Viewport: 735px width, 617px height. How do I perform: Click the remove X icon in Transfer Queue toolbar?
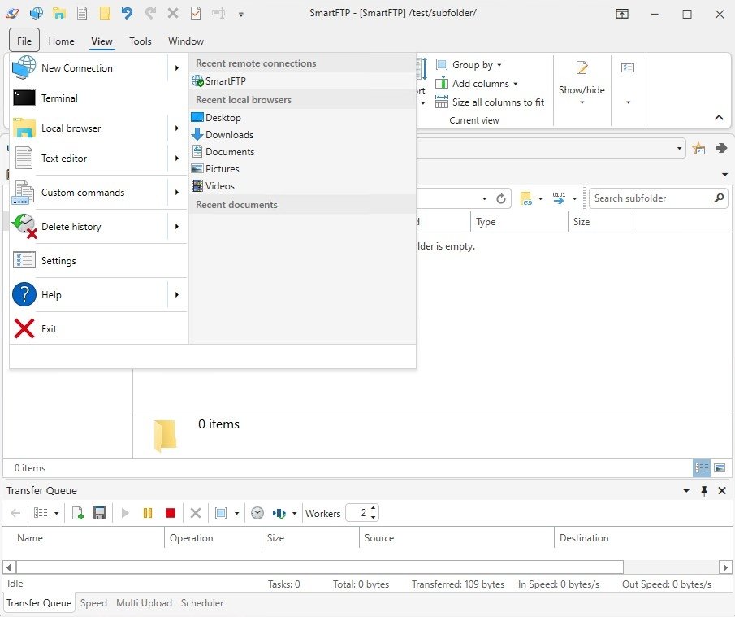click(x=196, y=513)
